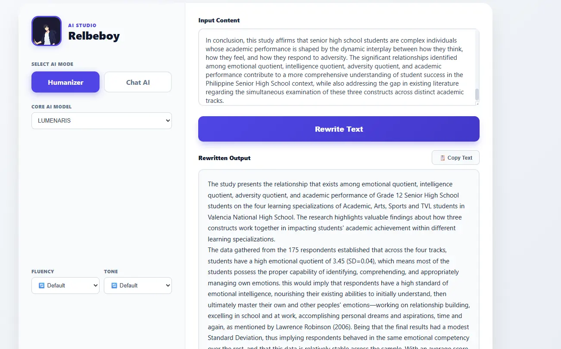Click the Relbeboy anime avatar logo
The width and height of the screenshot is (561, 349).
[x=47, y=31]
